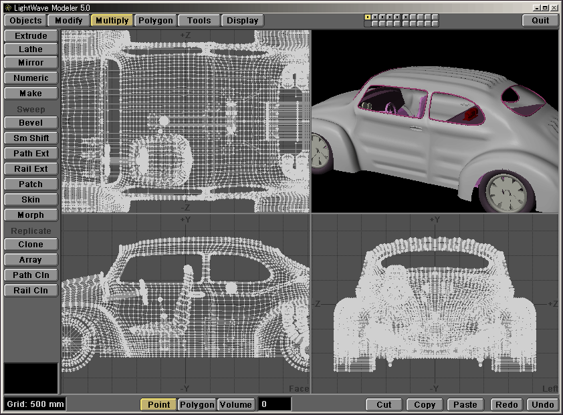The image size is (563, 415).
Task: Open the Display tab
Action: 242,20
